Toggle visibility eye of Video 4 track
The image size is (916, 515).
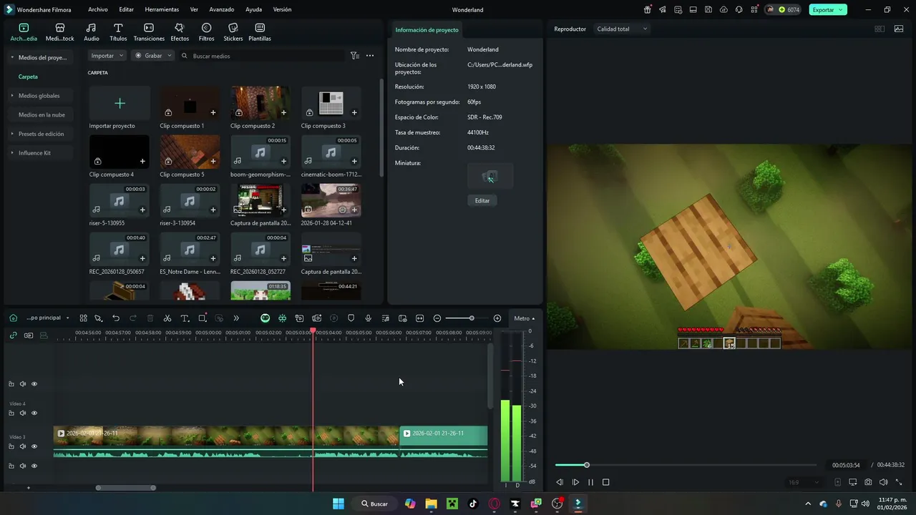(x=34, y=413)
